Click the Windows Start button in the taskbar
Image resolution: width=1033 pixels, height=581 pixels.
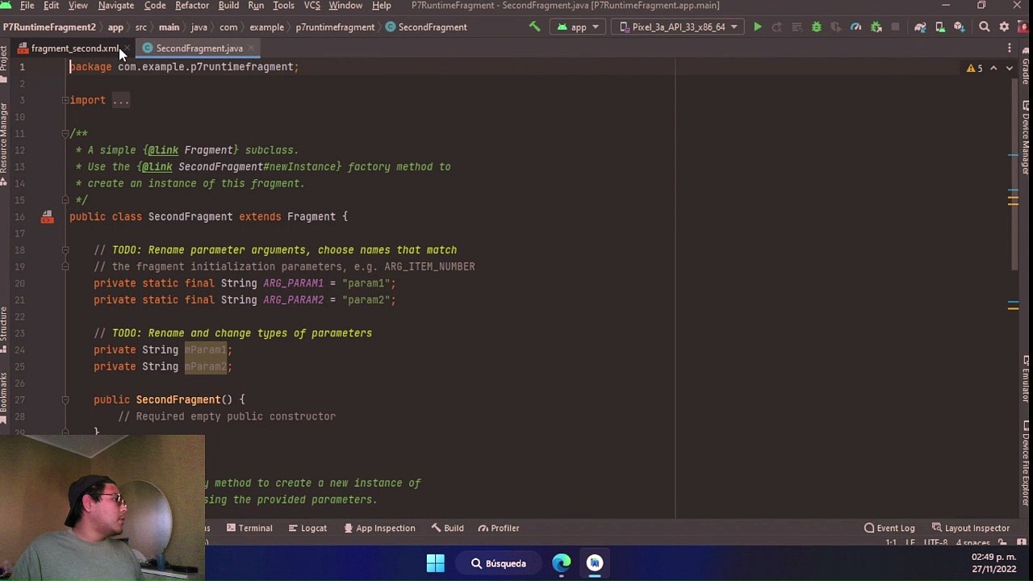point(435,563)
